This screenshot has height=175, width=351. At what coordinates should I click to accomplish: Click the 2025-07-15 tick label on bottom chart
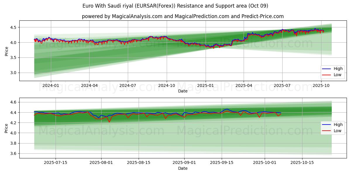click(x=56, y=163)
